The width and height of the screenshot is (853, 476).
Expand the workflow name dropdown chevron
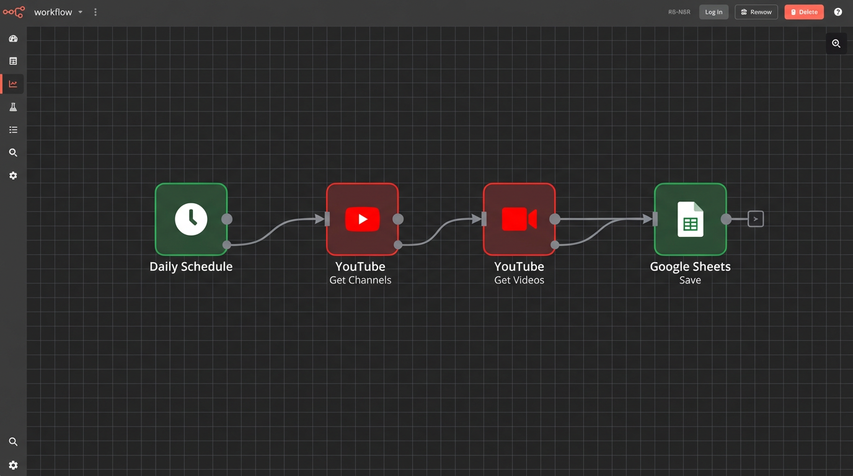[80, 12]
